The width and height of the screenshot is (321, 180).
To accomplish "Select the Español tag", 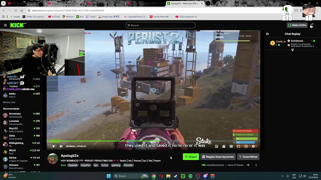I will [86, 165].
